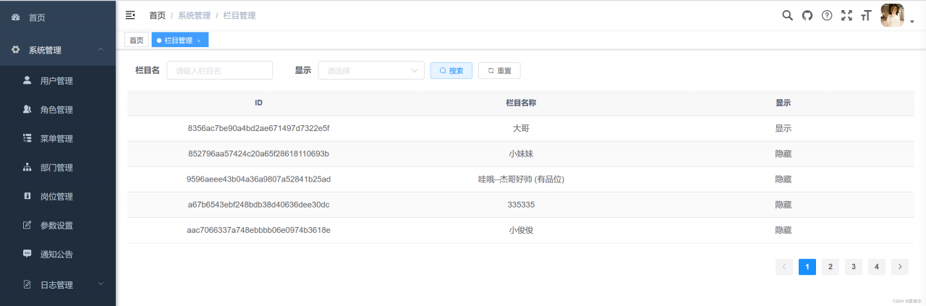
Task: Click the 哇哦--杰哥好帅 (有品位) cell
Action: (x=521, y=179)
